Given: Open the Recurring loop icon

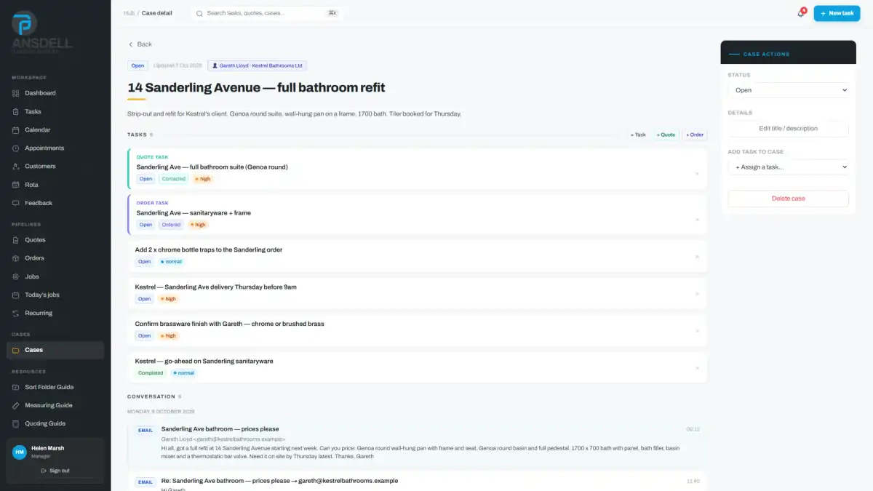Looking at the screenshot, I should pos(16,314).
